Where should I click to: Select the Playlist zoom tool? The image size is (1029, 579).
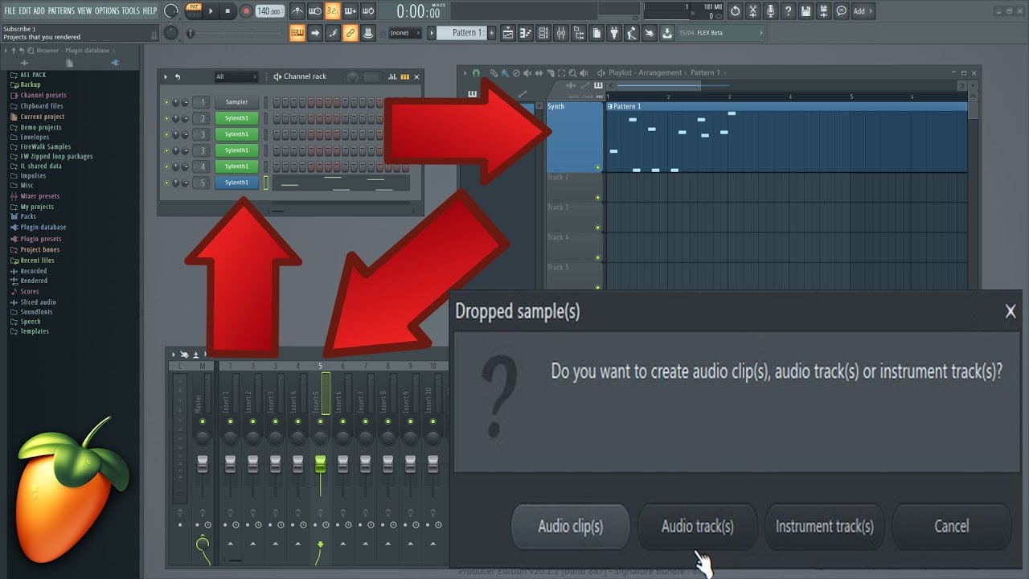pyautogui.click(x=572, y=72)
